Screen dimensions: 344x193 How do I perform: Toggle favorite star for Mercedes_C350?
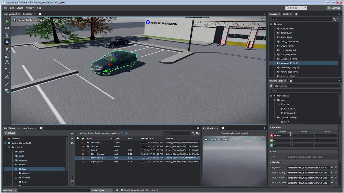click(x=83, y=158)
